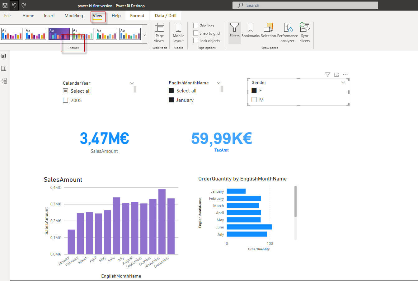Open the Page view dropdown
418x281 pixels.
pos(159,33)
